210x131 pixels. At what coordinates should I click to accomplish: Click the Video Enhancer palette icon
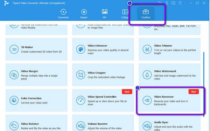80,49
